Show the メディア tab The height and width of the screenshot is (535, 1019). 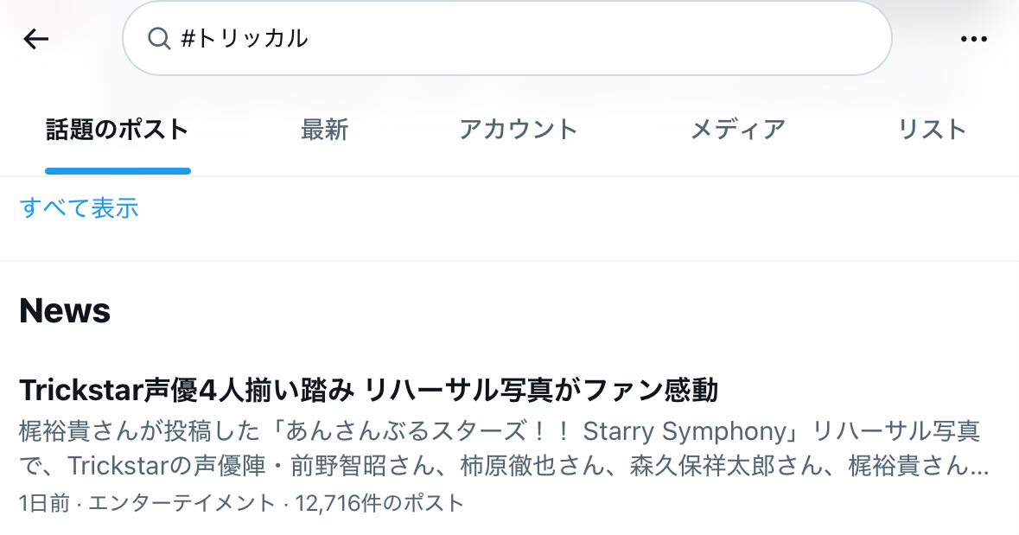point(737,130)
